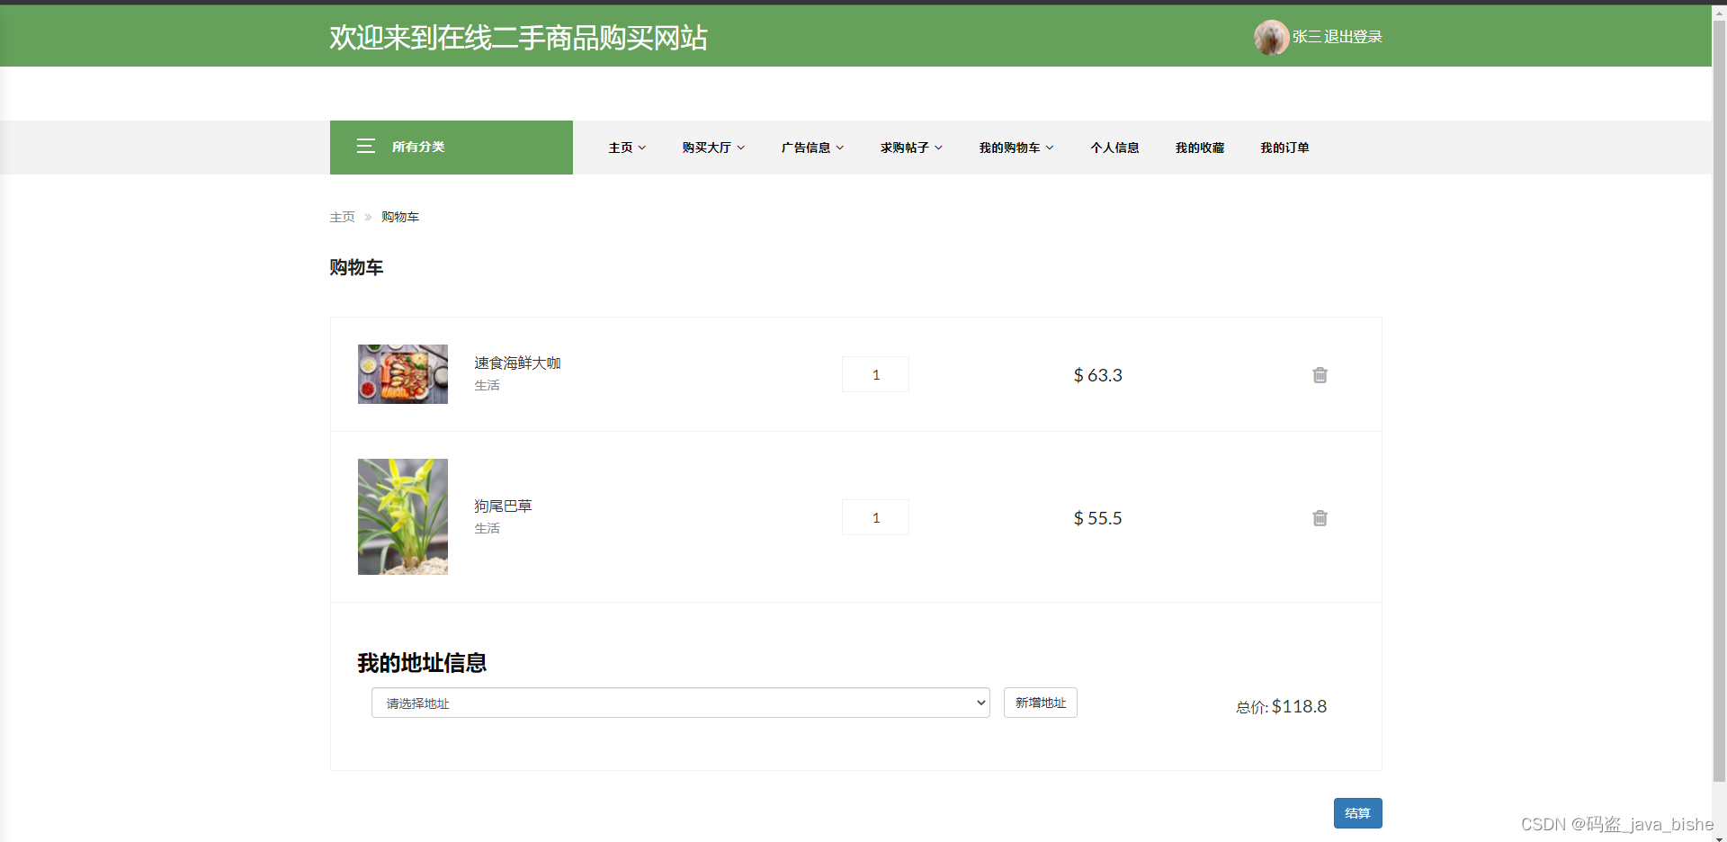Image resolution: width=1727 pixels, height=842 pixels.
Task: Go to 个人信息 page
Action: [1114, 148]
